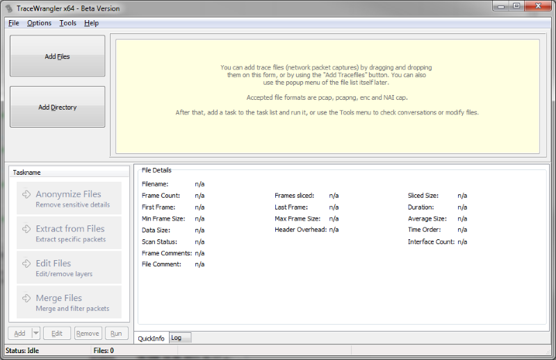Viewport: 556px width, 360px height.
Task: Open the Help menu
Action: pyautogui.click(x=92, y=23)
